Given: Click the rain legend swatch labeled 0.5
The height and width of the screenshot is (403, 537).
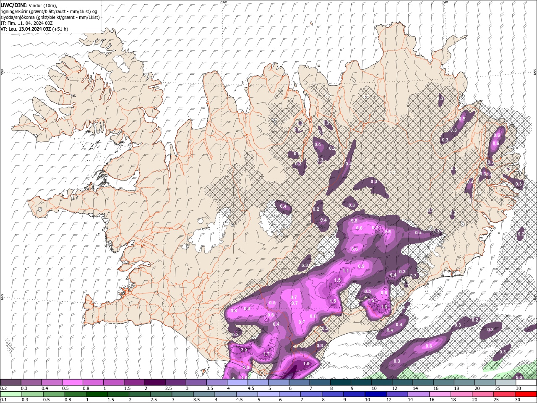Looking at the screenshot, I should (x=54, y=394).
